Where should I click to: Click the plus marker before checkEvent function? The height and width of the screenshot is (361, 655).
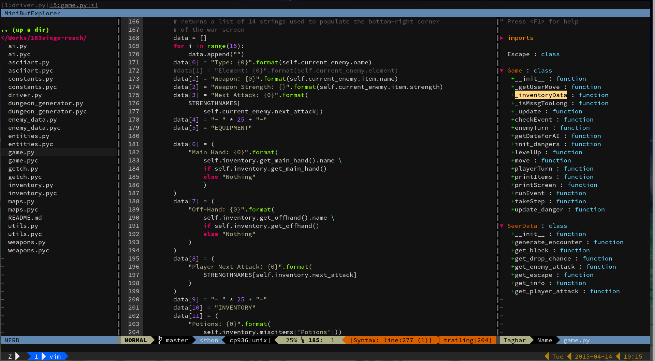tap(513, 120)
